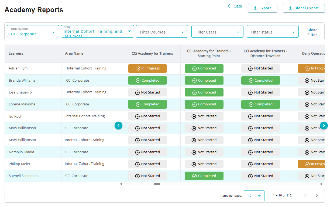Open the Organization dropdown showing CCi Corporate

tap(33, 31)
